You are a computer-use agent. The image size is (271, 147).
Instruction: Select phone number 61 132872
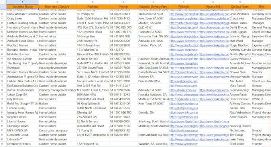[124, 50]
